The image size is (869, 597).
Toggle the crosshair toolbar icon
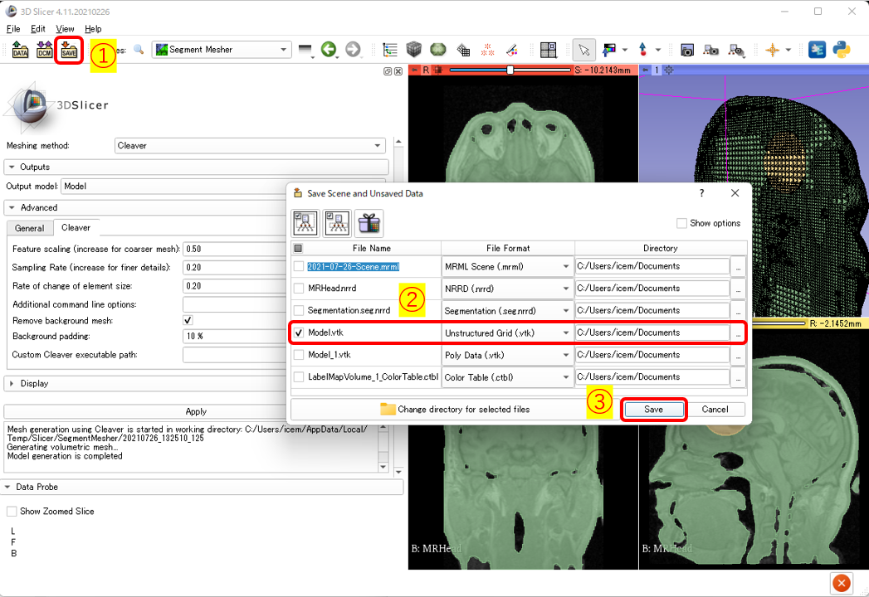[772, 50]
